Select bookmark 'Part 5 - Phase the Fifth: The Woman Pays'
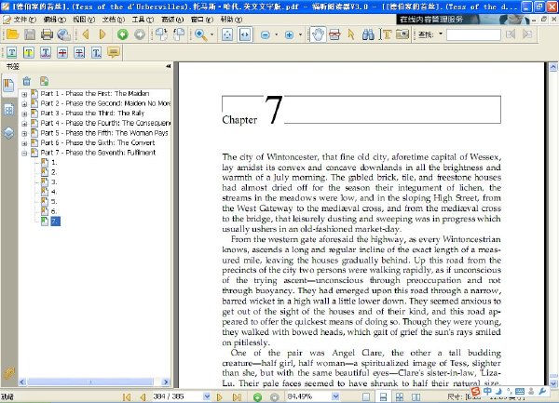 [x=104, y=133]
